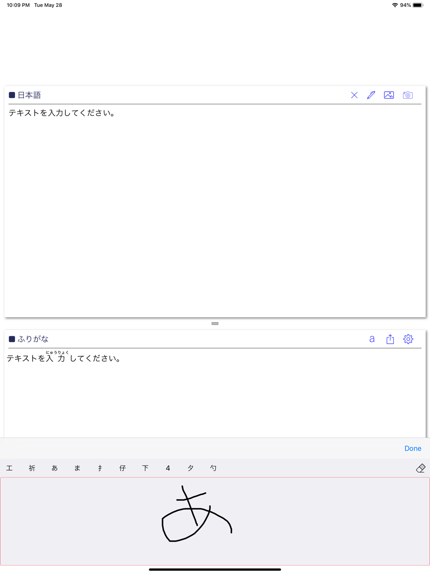Tap the handwriting drawing canvas
The width and height of the screenshot is (430, 574).
[x=215, y=521]
